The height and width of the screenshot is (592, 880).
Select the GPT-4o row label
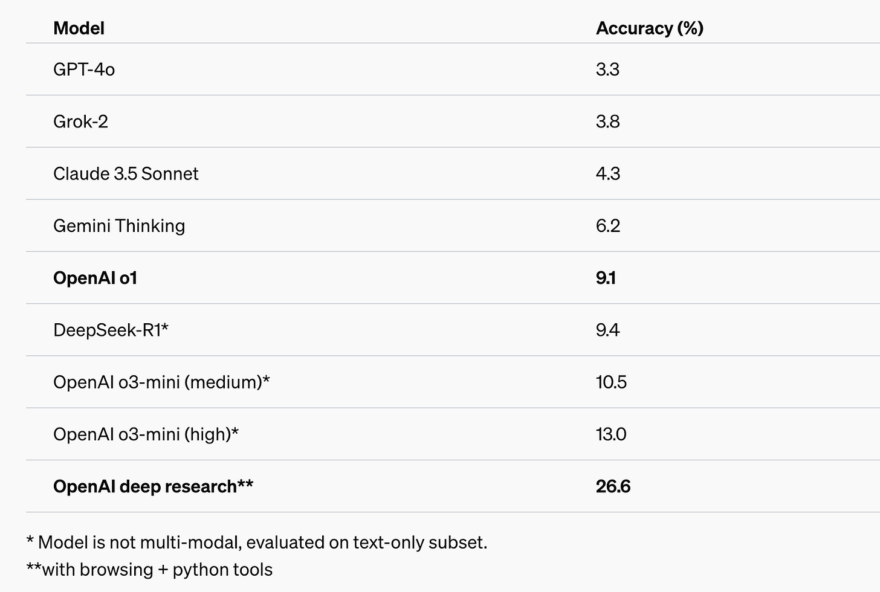click(x=84, y=69)
